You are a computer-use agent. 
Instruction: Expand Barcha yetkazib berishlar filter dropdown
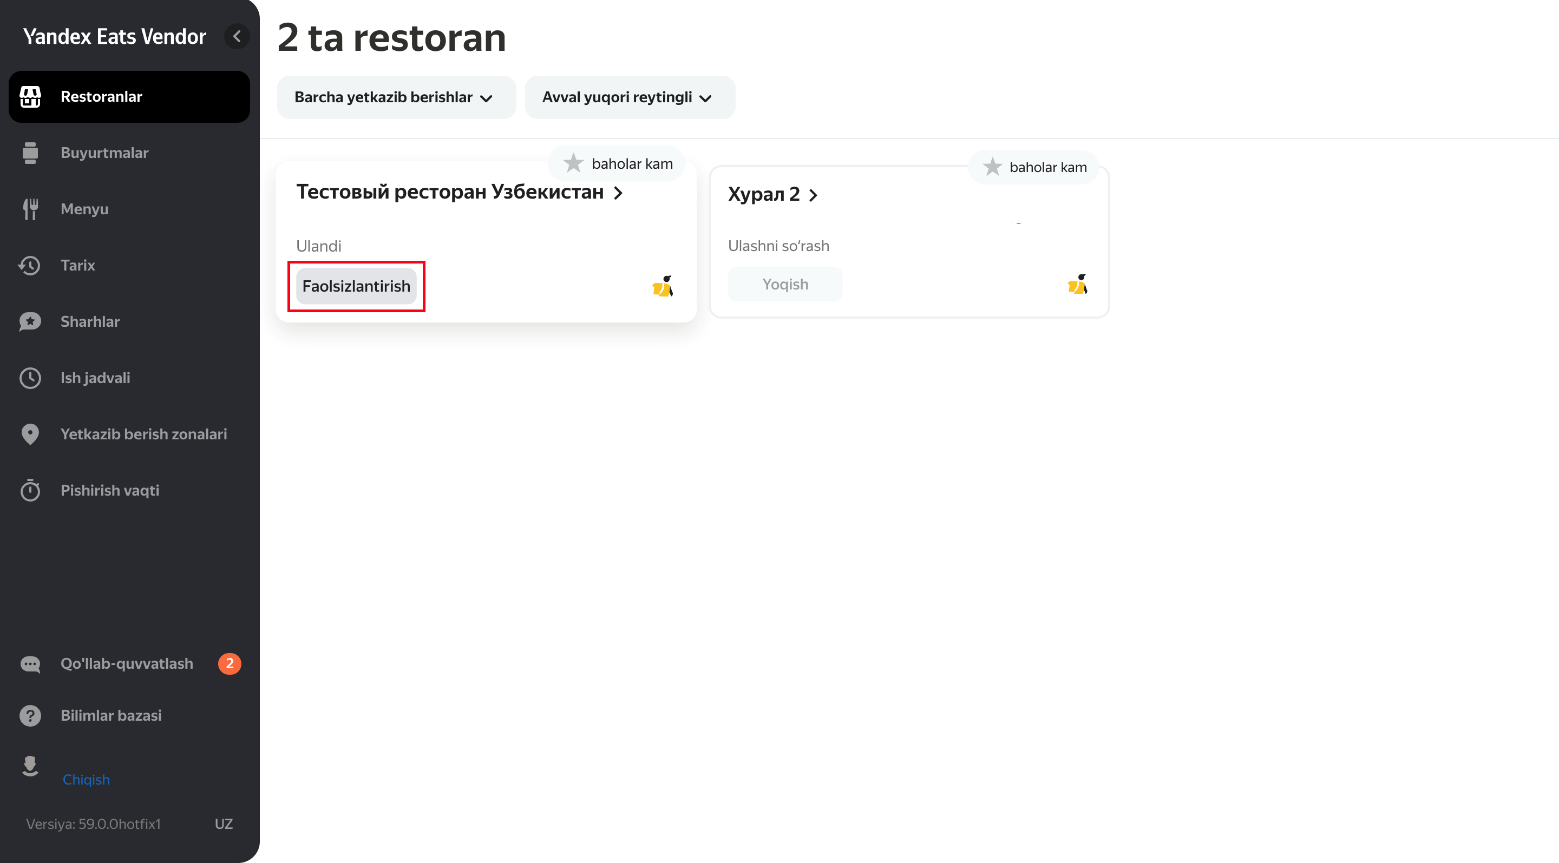pyautogui.click(x=396, y=97)
